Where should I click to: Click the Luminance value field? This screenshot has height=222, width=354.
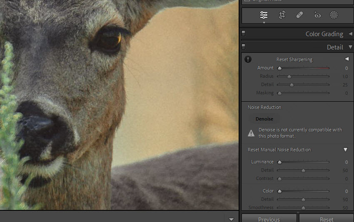tap(347, 162)
